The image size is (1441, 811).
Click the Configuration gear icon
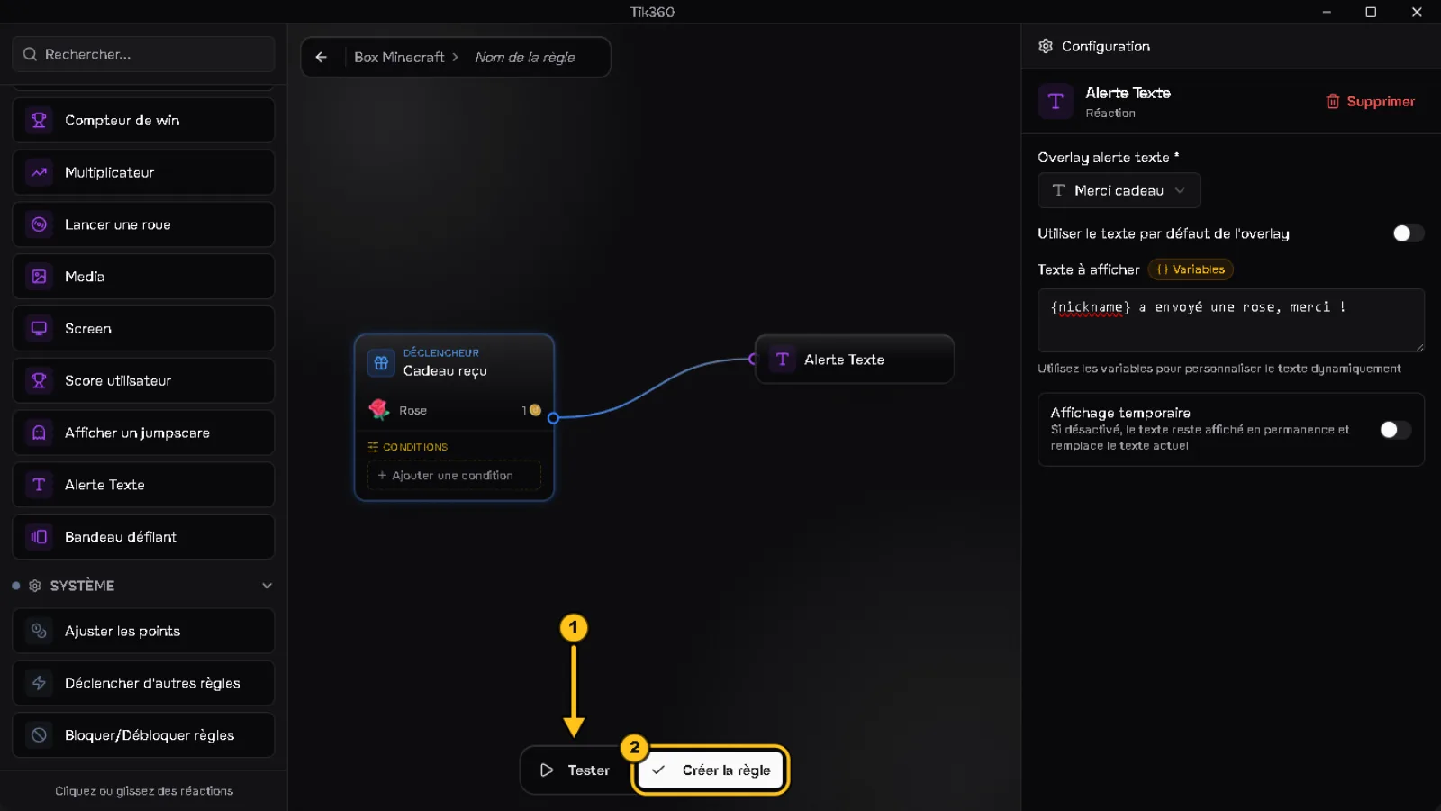tap(1046, 46)
